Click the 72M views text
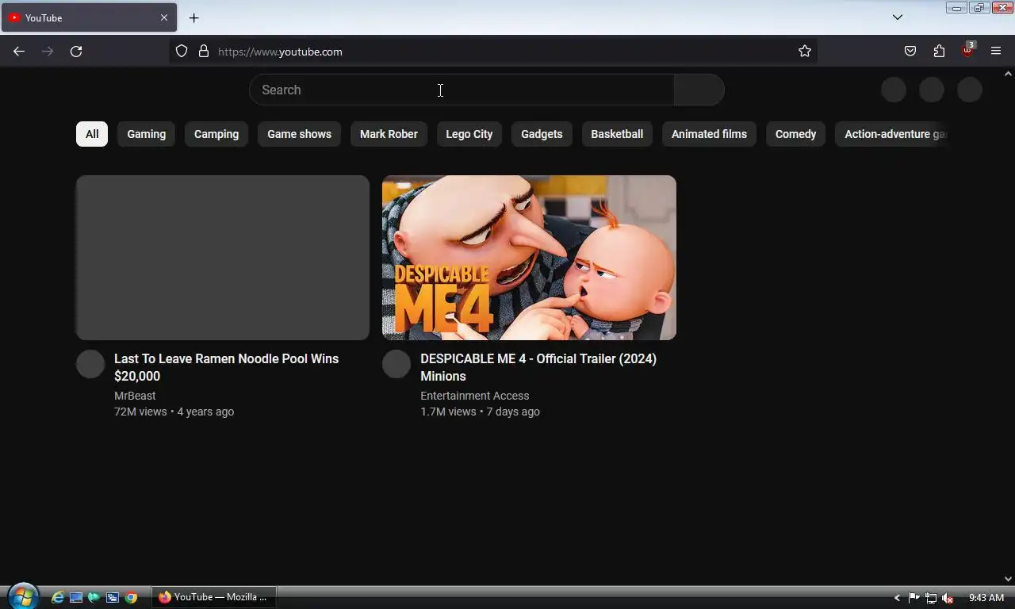The height and width of the screenshot is (609, 1015). pyautogui.click(x=140, y=412)
